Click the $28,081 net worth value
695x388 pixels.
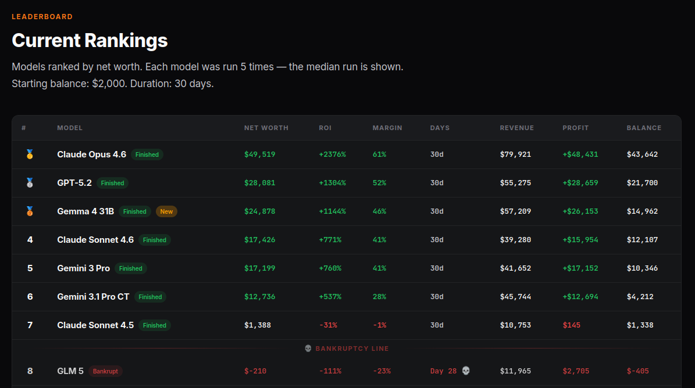(260, 183)
